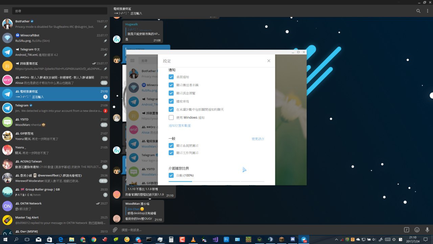The height and width of the screenshot is (244, 433).
Task: Uncheck the 桌面通知 checkbox
Action: pos(171,77)
